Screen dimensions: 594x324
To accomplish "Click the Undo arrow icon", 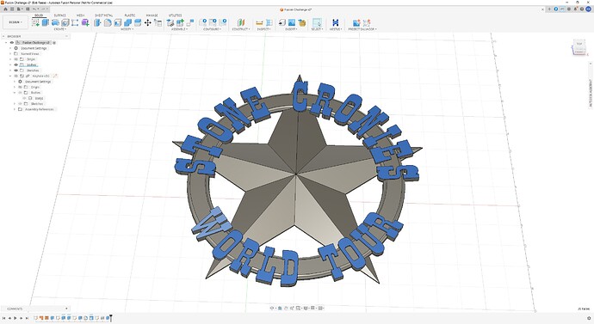I will coord(34,9).
